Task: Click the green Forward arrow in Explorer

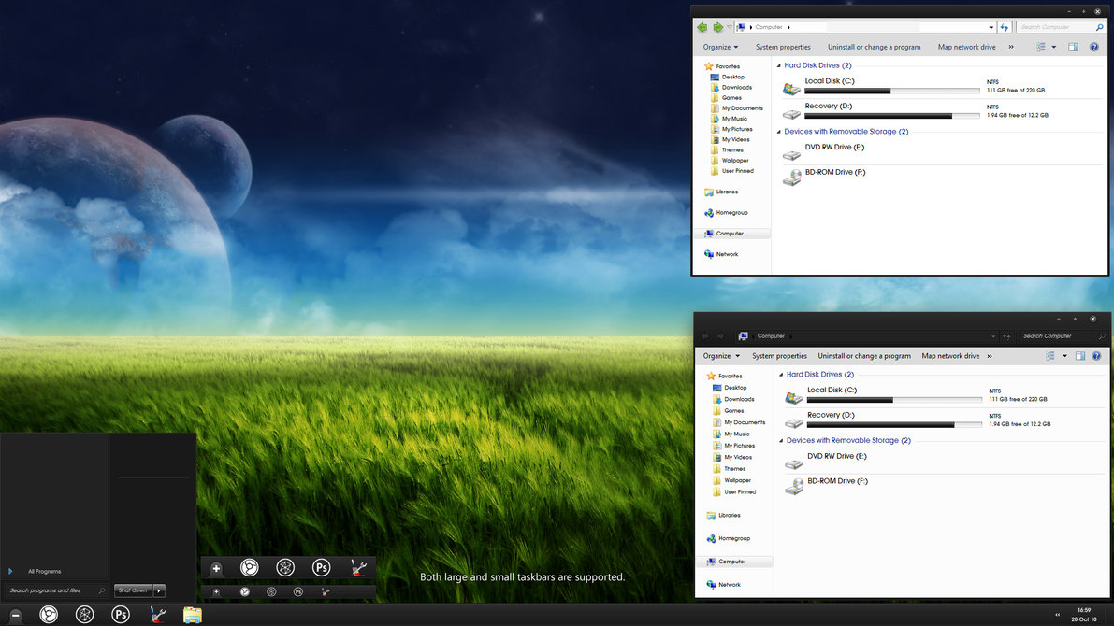Action: tap(718, 27)
